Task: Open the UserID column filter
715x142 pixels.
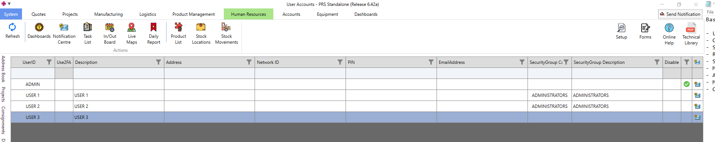Action: click(49, 62)
